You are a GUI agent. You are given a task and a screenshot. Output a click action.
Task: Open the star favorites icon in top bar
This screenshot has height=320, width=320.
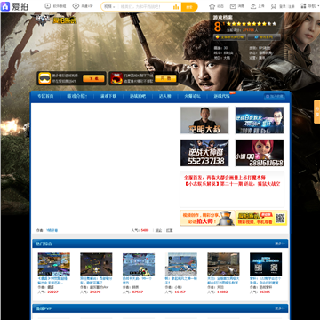point(212,6)
